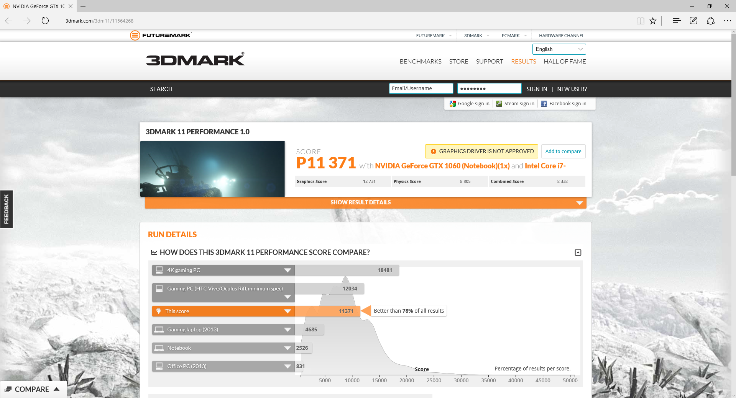Image resolution: width=736 pixels, height=398 pixels.
Task: Click the Google sign in icon
Action: (453, 104)
